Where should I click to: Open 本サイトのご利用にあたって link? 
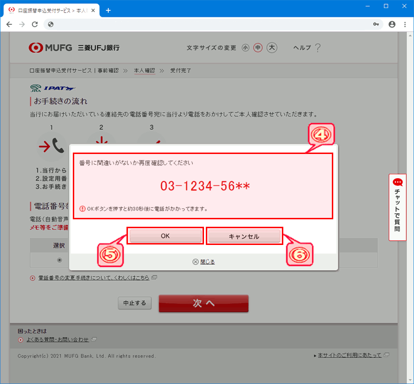pos(350,356)
